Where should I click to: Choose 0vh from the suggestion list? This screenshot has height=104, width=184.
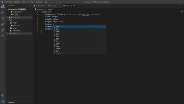pos(79,51)
